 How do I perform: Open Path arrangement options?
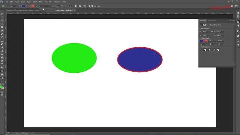tap(84, 6)
